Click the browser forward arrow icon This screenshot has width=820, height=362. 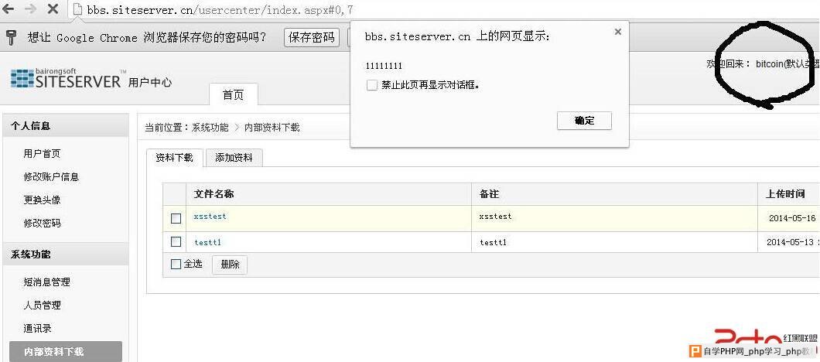(x=30, y=9)
